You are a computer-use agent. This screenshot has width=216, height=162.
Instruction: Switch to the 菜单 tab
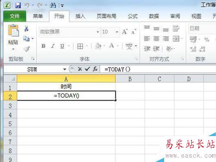pos(38,16)
